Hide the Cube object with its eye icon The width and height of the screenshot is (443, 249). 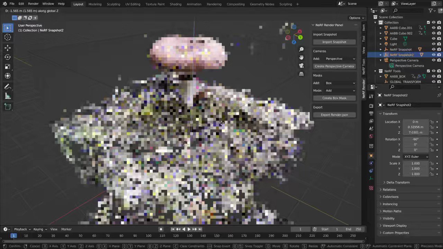[x=434, y=38]
